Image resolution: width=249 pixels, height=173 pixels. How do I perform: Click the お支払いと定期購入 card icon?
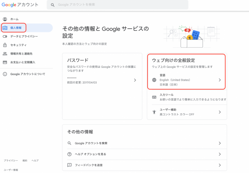coord(5,62)
